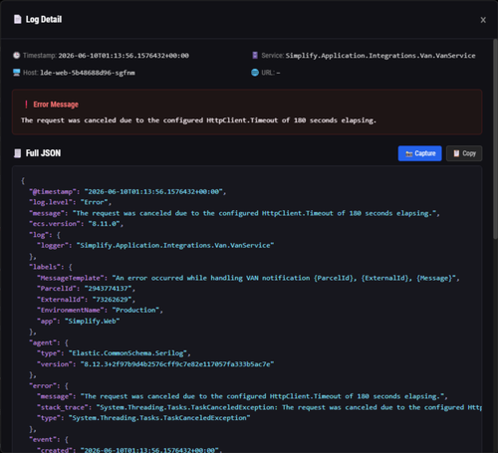
Task: Click the computer Host icon
Action: (x=17, y=73)
